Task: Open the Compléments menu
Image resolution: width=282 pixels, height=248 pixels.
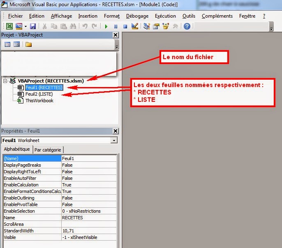Action: coord(217,16)
